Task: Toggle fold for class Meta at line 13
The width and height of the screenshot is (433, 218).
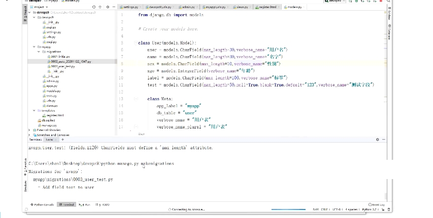Action: pos(136,99)
